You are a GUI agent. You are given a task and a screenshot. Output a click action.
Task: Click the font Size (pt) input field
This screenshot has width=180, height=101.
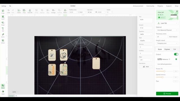[x=146, y=28]
